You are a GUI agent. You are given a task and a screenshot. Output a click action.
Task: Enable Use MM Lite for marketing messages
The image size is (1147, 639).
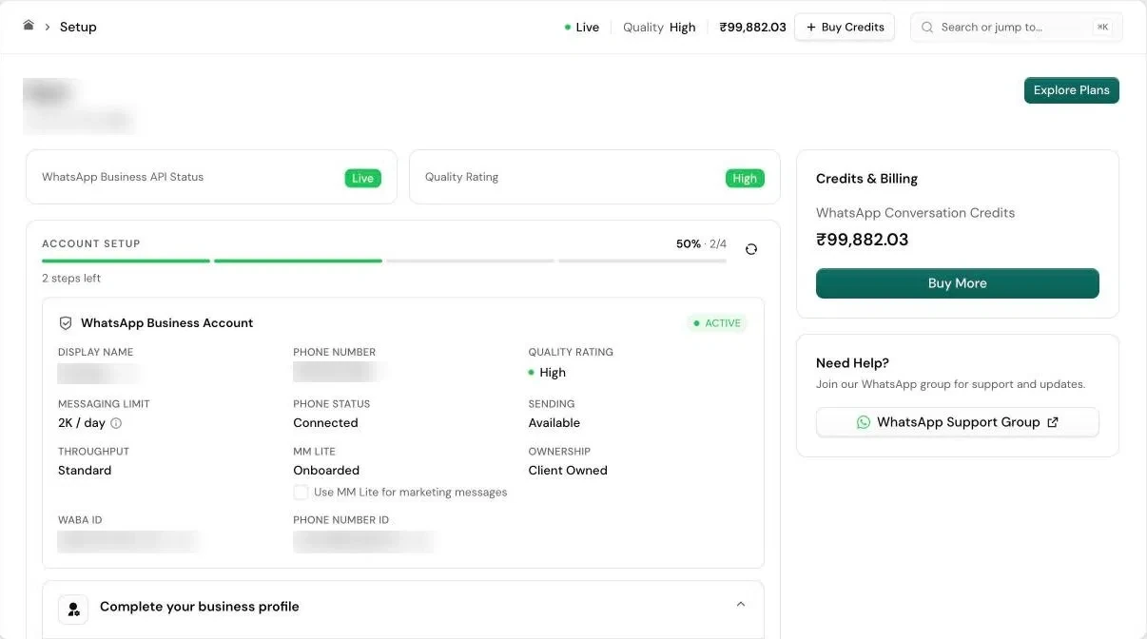point(301,493)
